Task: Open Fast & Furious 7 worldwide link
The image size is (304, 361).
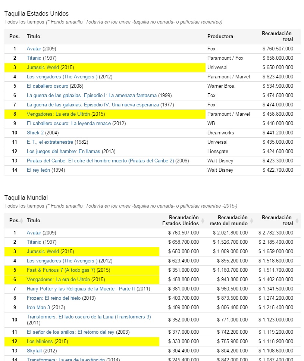Action: click(61, 270)
